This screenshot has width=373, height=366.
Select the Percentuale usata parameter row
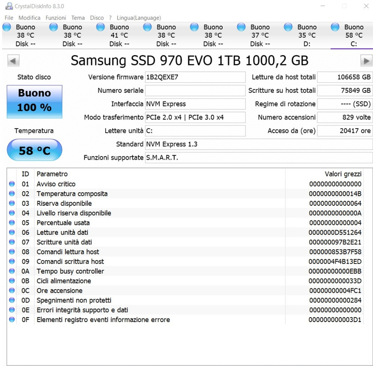point(186,223)
